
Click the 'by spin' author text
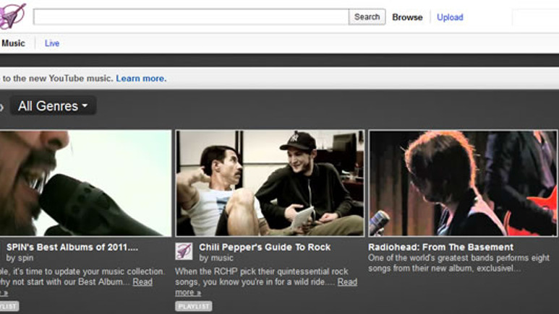20,258
